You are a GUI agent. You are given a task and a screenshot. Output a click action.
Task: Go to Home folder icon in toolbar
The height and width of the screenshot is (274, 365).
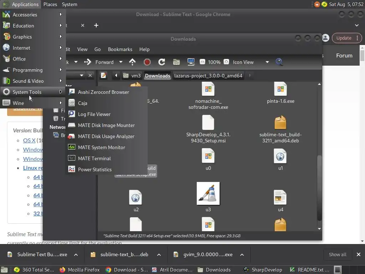pyautogui.click(x=176, y=62)
